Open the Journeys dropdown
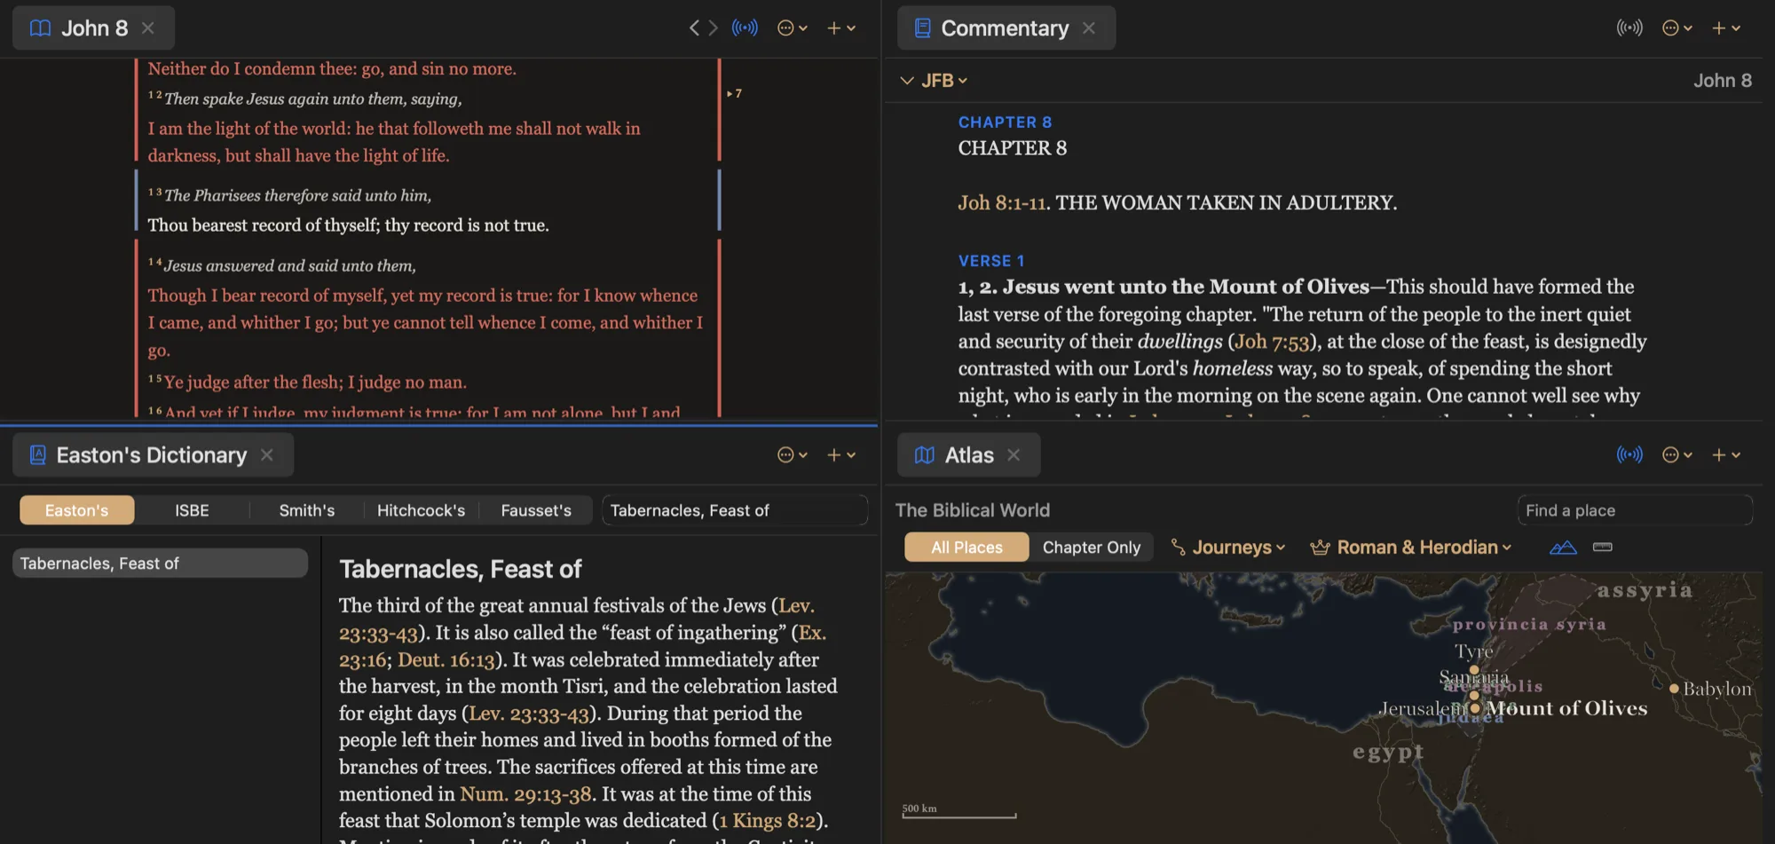 [x=1228, y=548]
